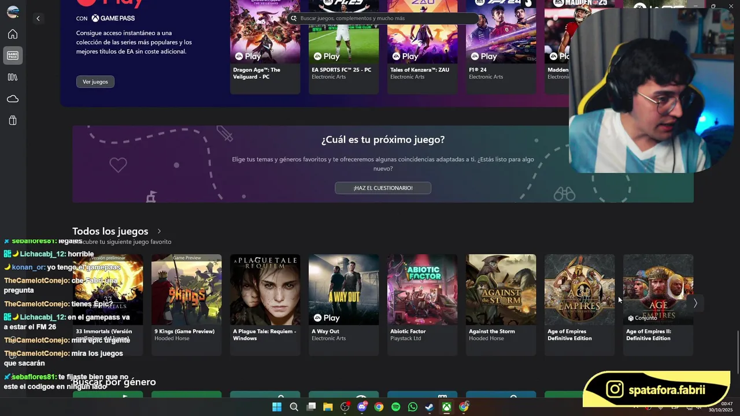Open Tales of Kenzera: ZAU card
The image size is (740, 416).
pos(422,47)
